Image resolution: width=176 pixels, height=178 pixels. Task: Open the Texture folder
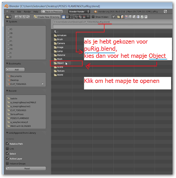tap(59, 71)
